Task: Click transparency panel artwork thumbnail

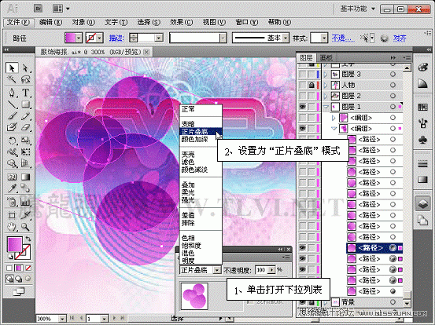Action: tap(194, 296)
